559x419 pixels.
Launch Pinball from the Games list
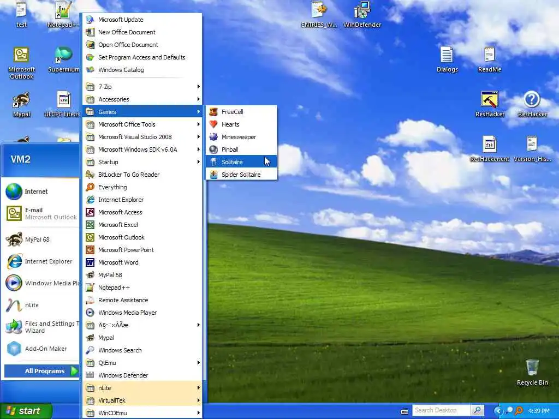click(241, 149)
